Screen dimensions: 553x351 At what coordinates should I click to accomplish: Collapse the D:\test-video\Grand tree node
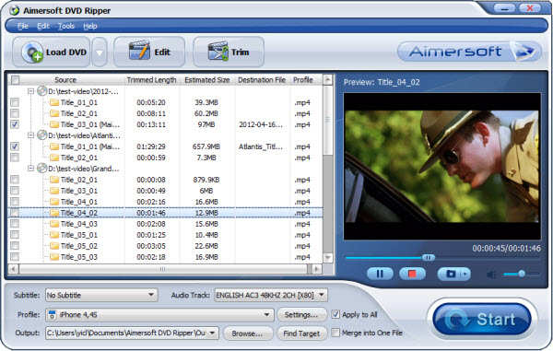tap(31, 169)
